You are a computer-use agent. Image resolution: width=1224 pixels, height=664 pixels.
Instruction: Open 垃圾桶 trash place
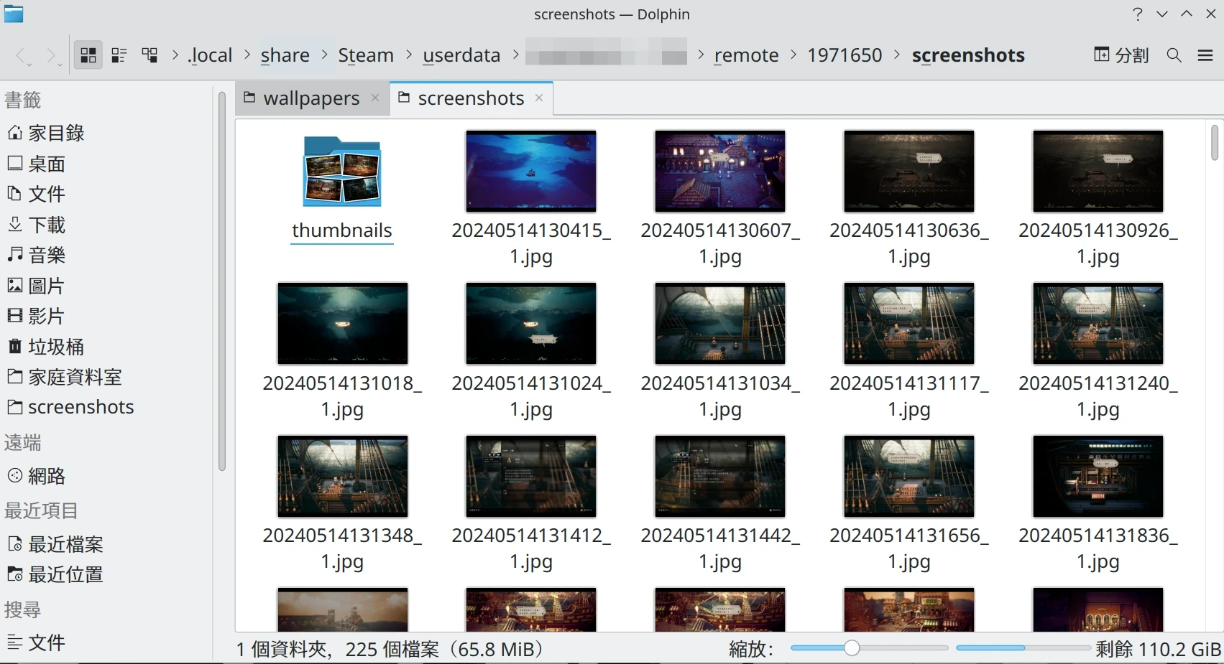point(46,347)
